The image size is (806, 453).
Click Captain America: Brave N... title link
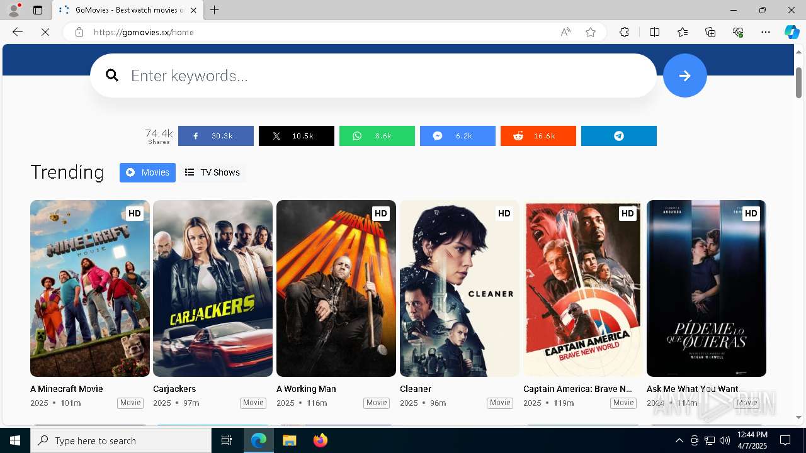(x=577, y=389)
